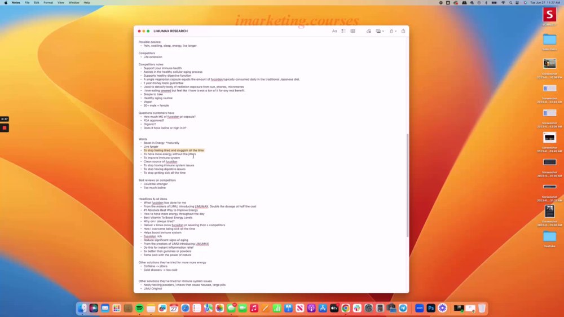Expand the lock note dropdown
This screenshot has width=564, height=317.
click(x=393, y=31)
